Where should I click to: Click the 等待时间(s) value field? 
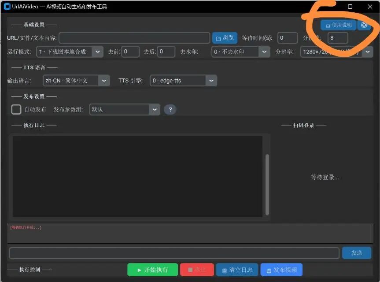coord(288,38)
